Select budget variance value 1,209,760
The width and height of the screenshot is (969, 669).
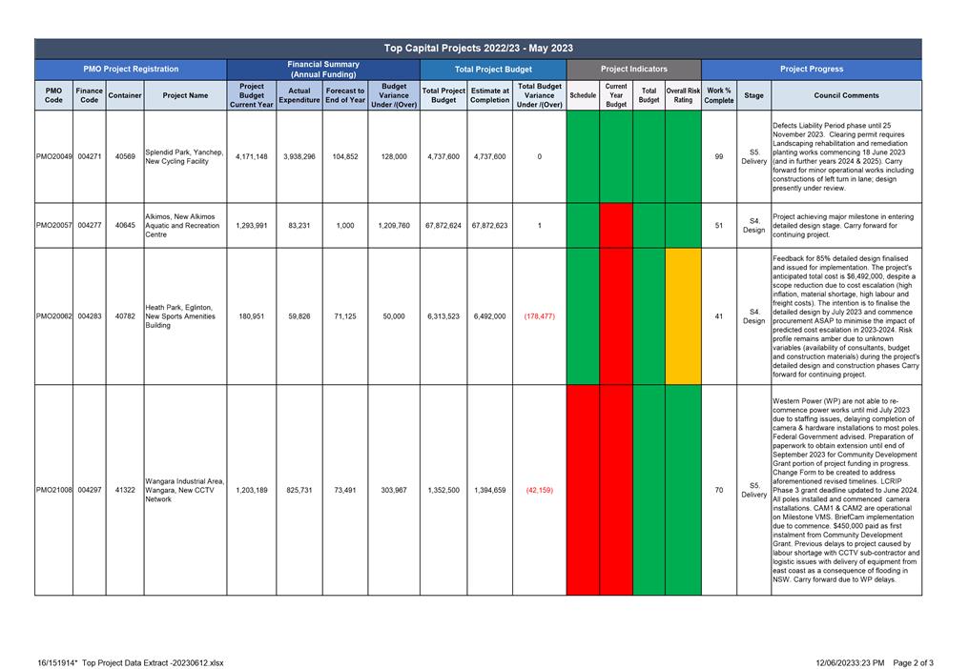(394, 226)
